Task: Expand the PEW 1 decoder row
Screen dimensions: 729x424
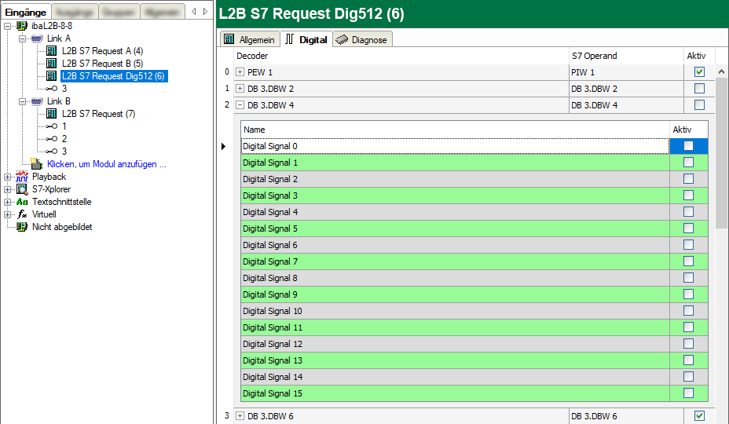Action: [240, 72]
